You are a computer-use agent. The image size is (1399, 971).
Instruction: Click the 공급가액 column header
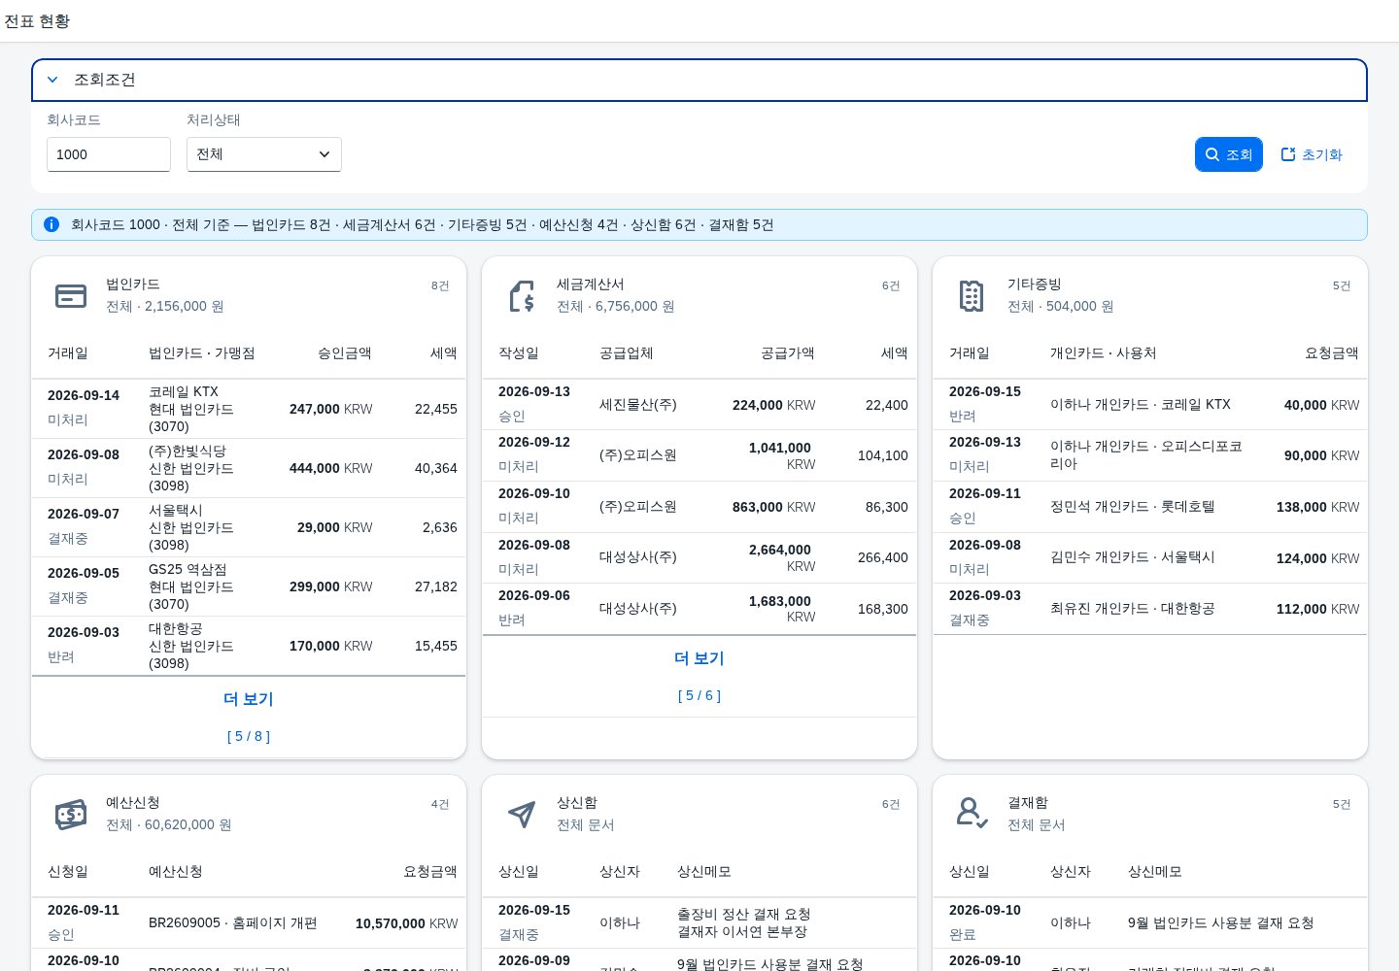pos(788,353)
